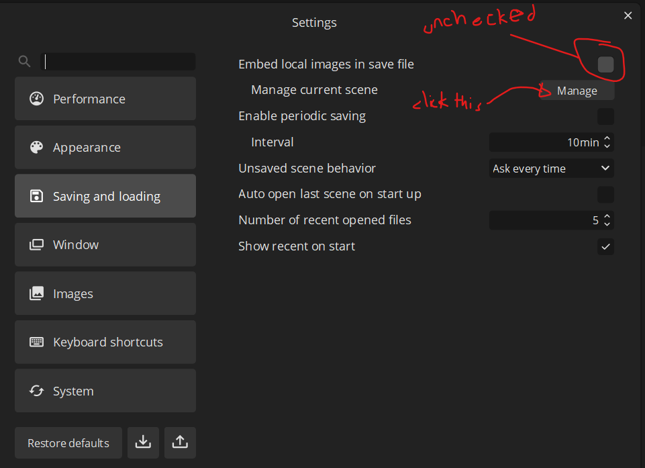The height and width of the screenshot is (468, 645).
Task: Click the Images picture icon
Action: point(36,294)
